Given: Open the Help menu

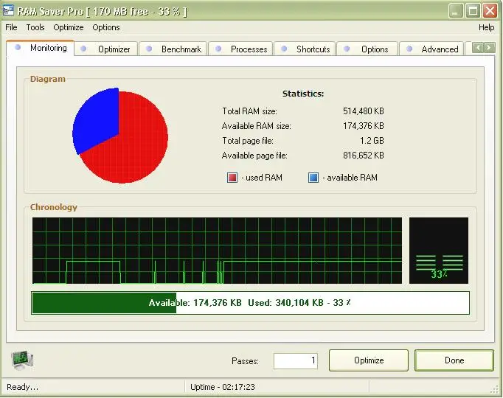Looking at the screenshot, I should click(x=486, y=27).
